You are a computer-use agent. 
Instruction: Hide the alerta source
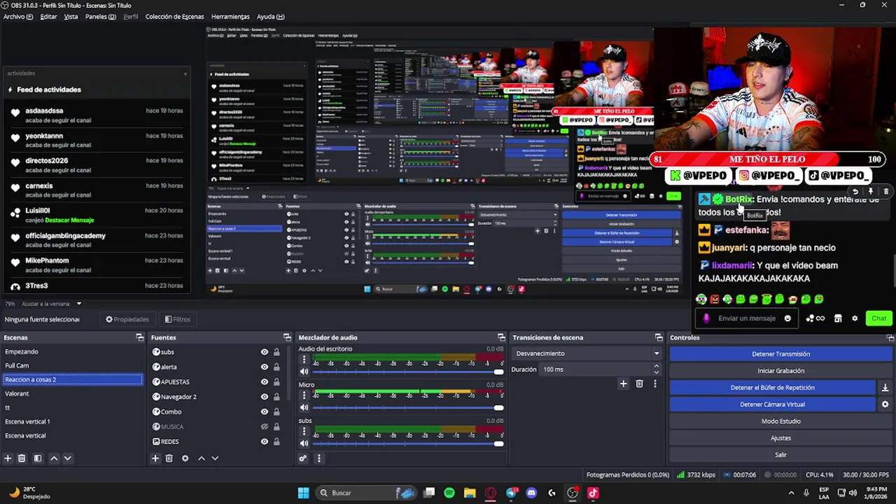[265, 367]
